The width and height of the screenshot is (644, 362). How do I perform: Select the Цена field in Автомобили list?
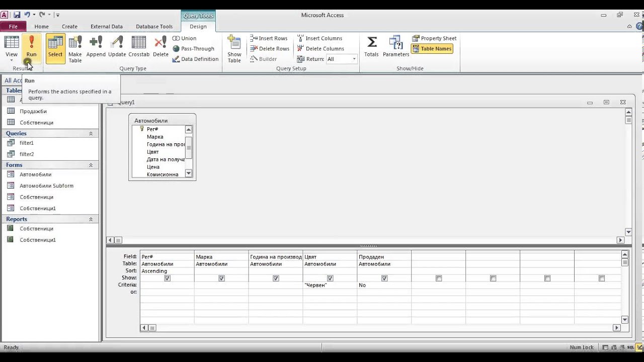153,167
